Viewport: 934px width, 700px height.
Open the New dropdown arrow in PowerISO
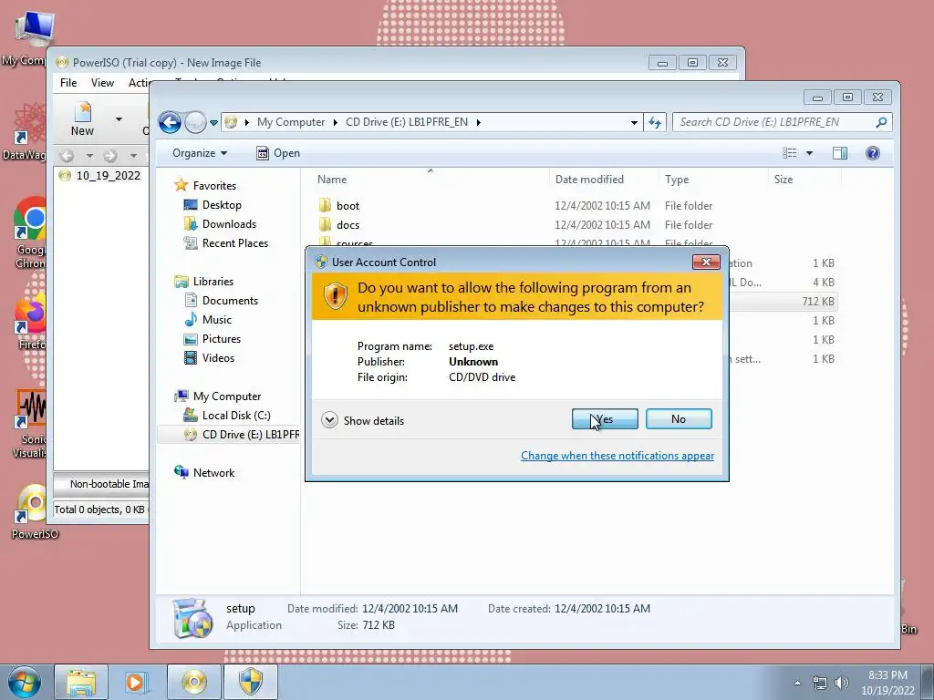click(119, 119)
